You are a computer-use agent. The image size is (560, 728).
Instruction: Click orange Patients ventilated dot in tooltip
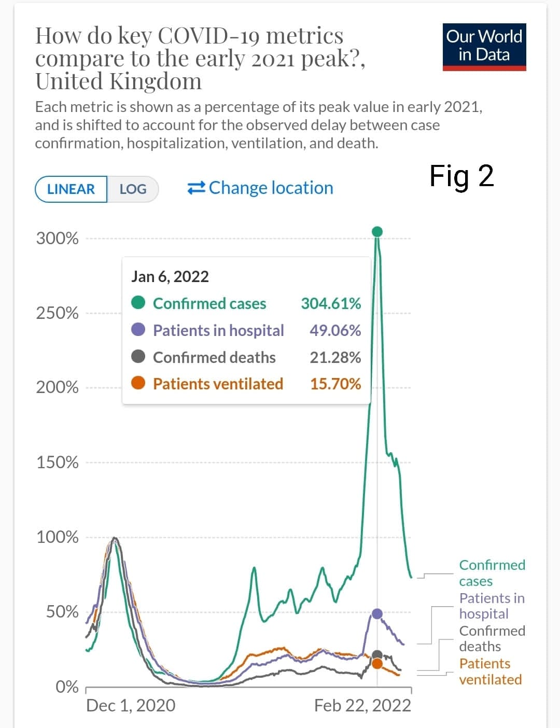138,384
